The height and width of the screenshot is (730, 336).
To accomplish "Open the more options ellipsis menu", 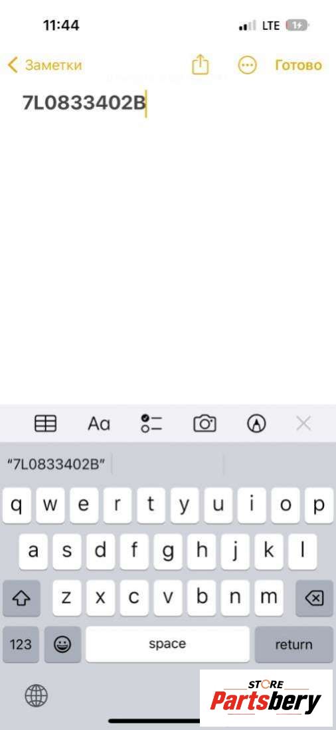I will tap(247, 65).
